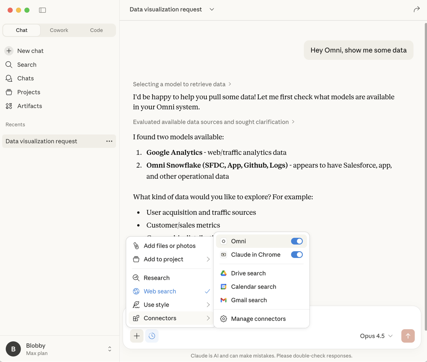Click the Gmail icon

223,300
